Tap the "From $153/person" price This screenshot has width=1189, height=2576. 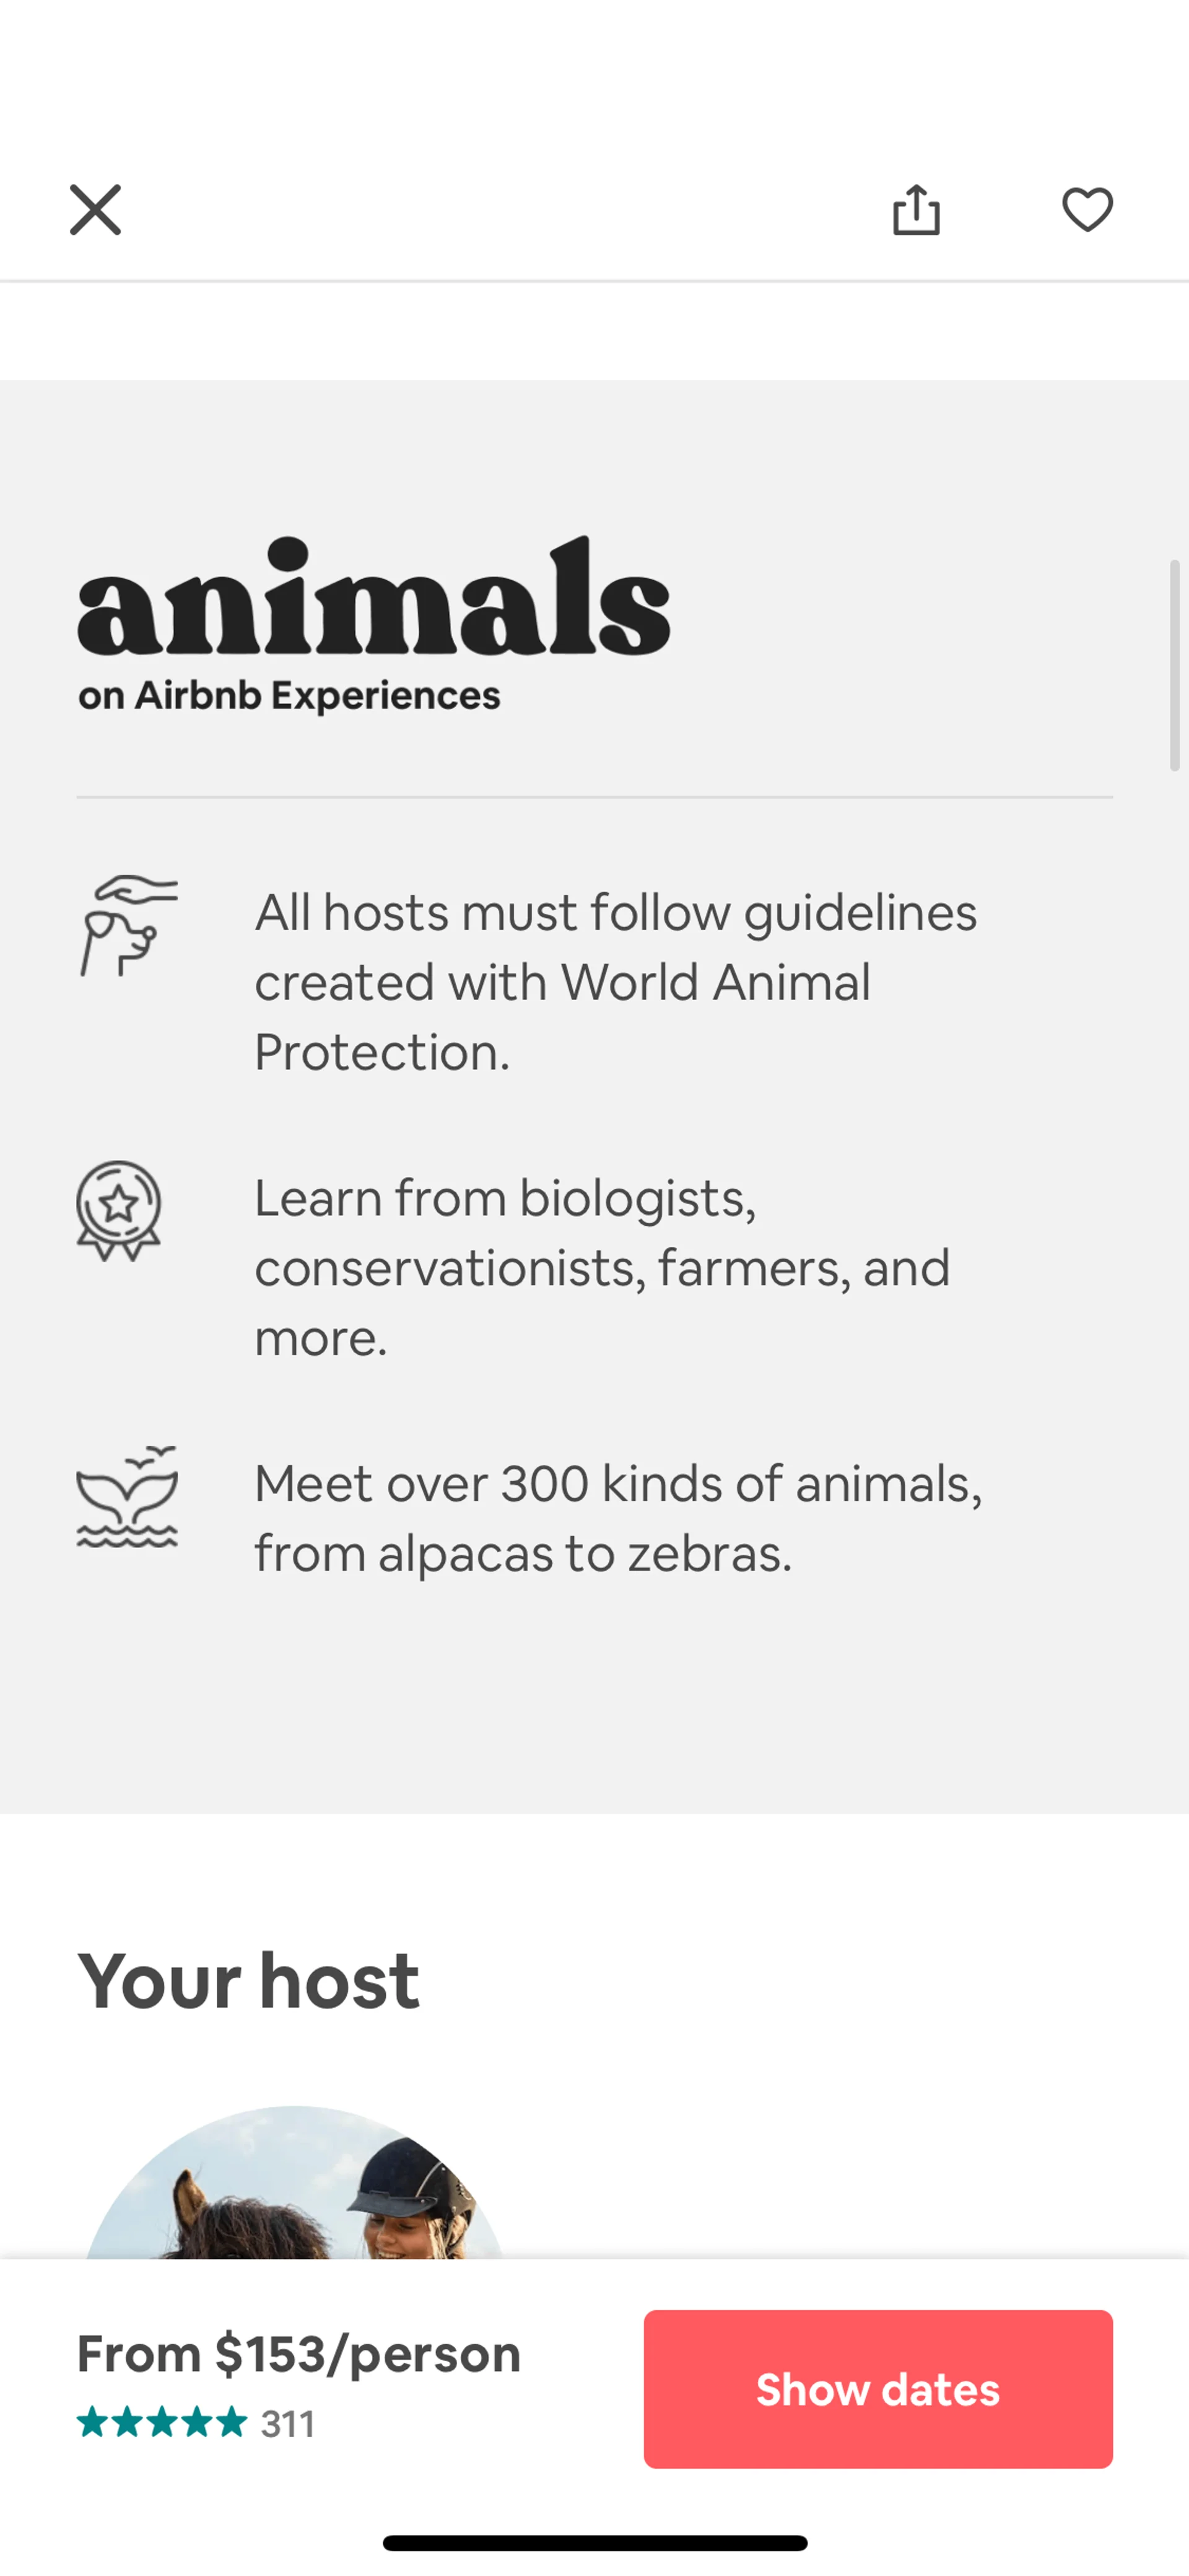click(x=298, y=2354)
